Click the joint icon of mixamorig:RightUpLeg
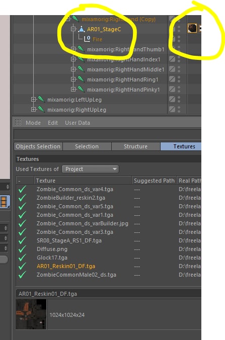The image size is (225, 340). click(41, 109)
